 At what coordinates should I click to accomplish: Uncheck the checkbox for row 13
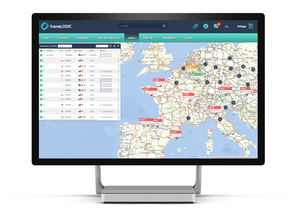tap(41, 117)
